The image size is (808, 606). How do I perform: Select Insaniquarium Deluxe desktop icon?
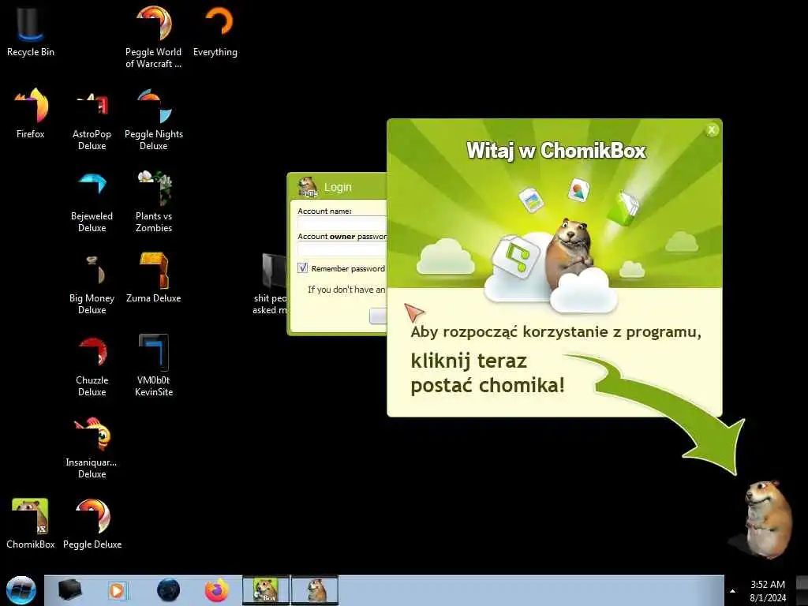coord(92,448)
